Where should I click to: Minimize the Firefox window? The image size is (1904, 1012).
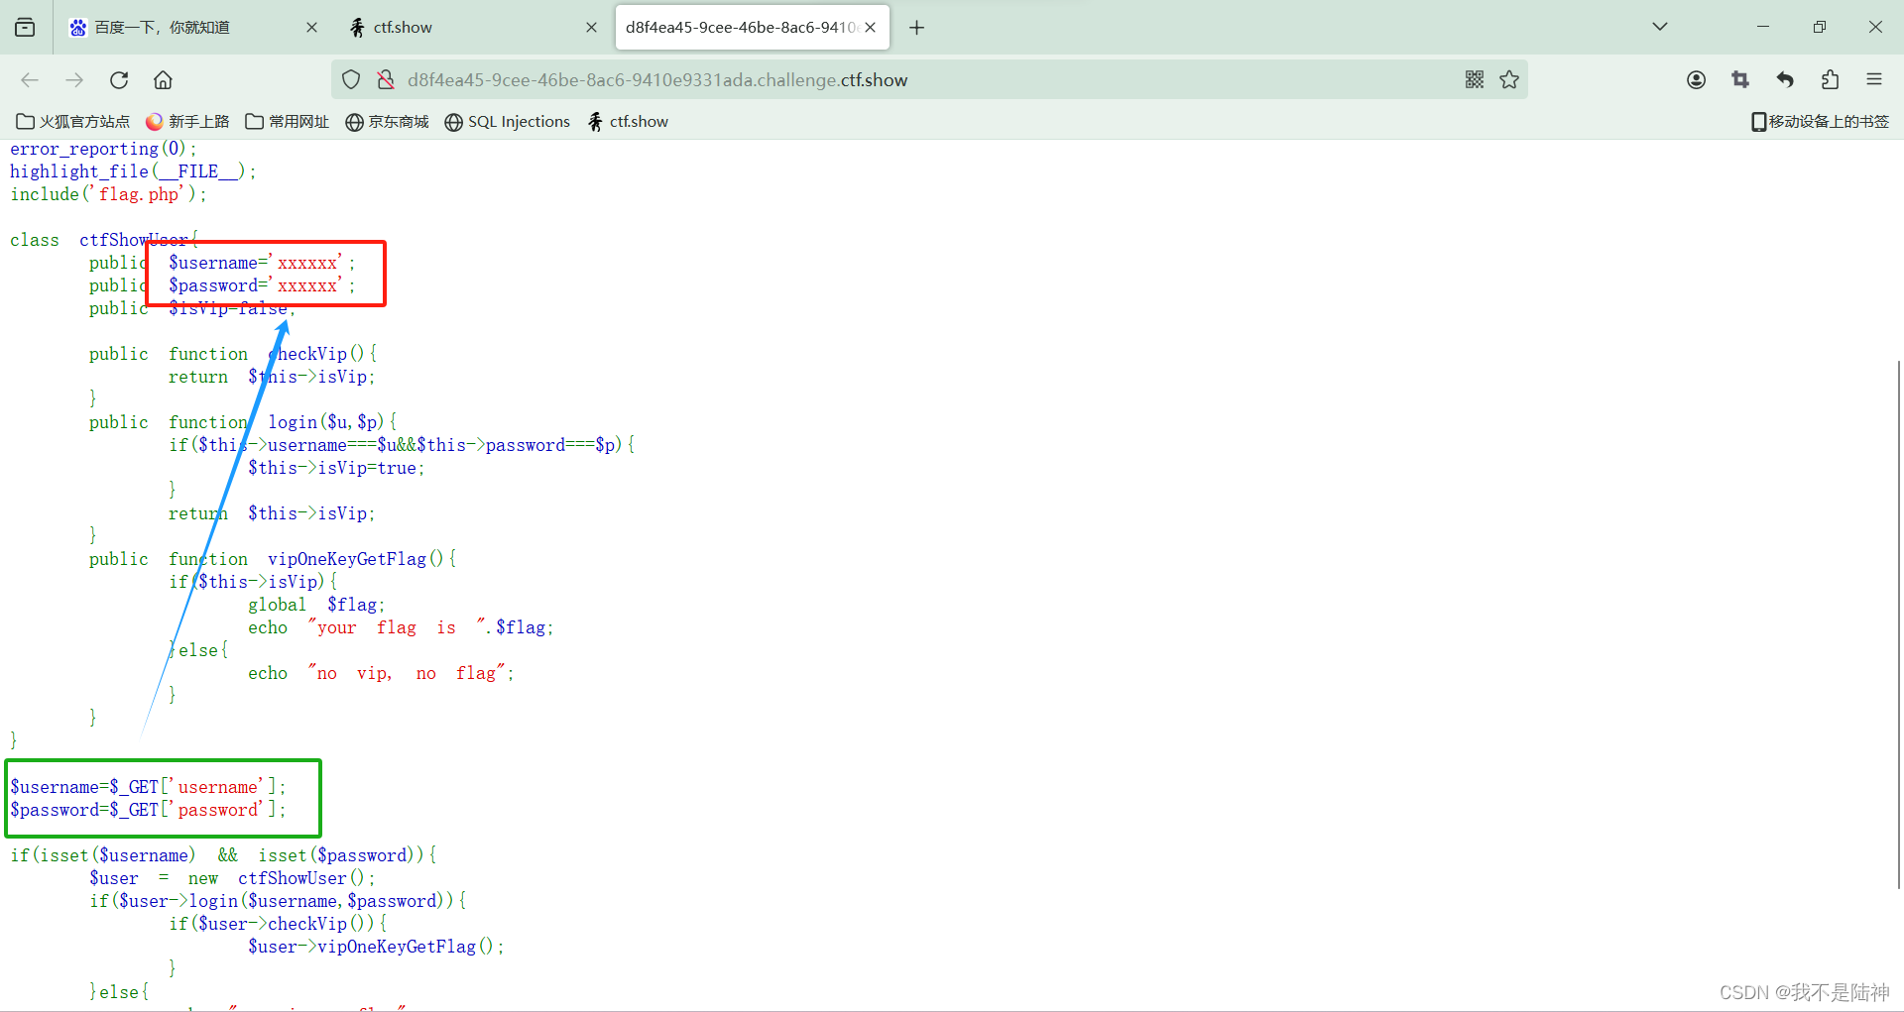(1762, 27)
